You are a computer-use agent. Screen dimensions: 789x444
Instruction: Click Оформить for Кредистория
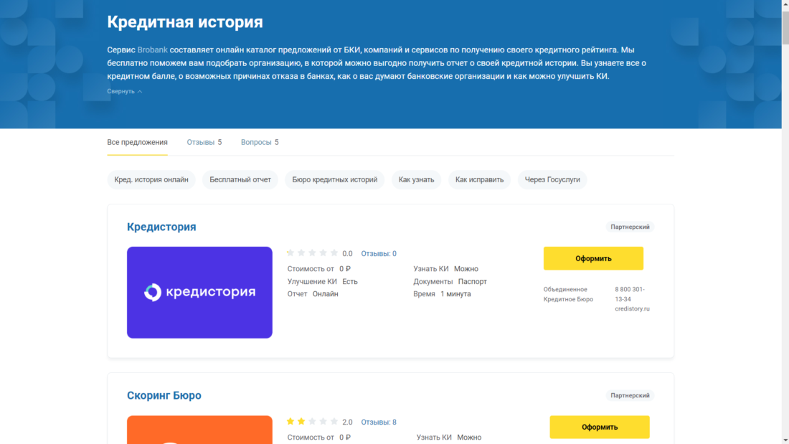pyautogui.click(x=593, y=258)
